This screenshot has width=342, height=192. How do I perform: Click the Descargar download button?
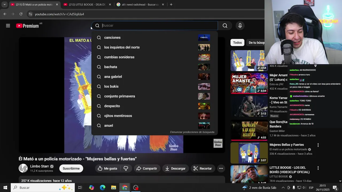175,169
